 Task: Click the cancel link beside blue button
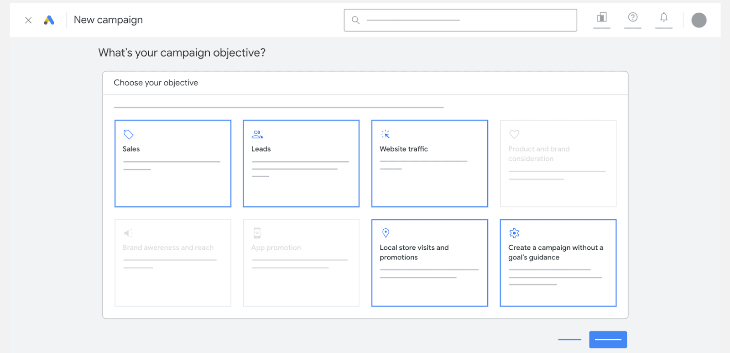pos(569,339)
